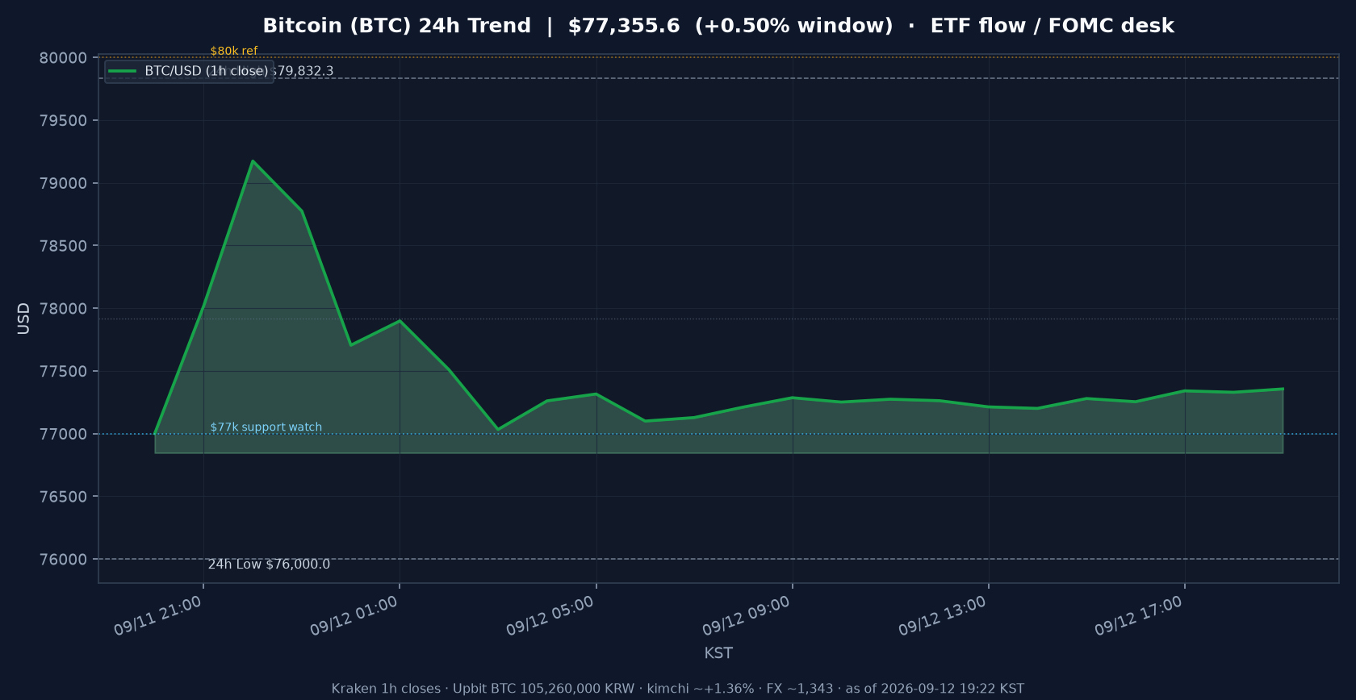Click the BTC/USD (1h close) legend entry
This screenshot has height=700, width=1356.
189,71
